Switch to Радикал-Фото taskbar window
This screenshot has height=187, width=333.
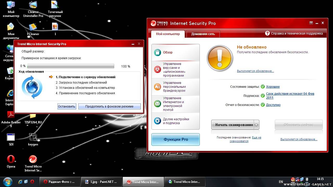(x=60, y=182)
